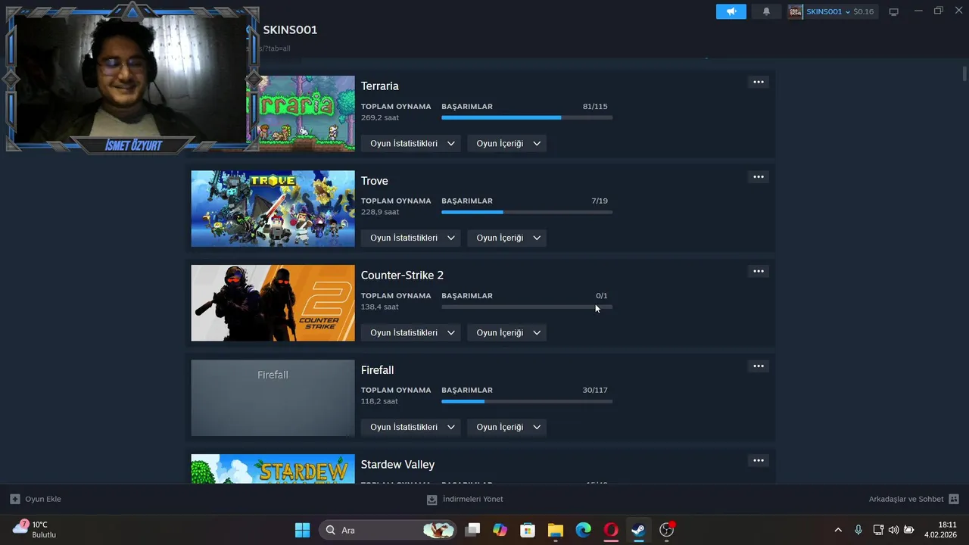The height and width of the screenshot is (545, 969).
Task: Open the Firefall game title link
Action: point(377,370)
